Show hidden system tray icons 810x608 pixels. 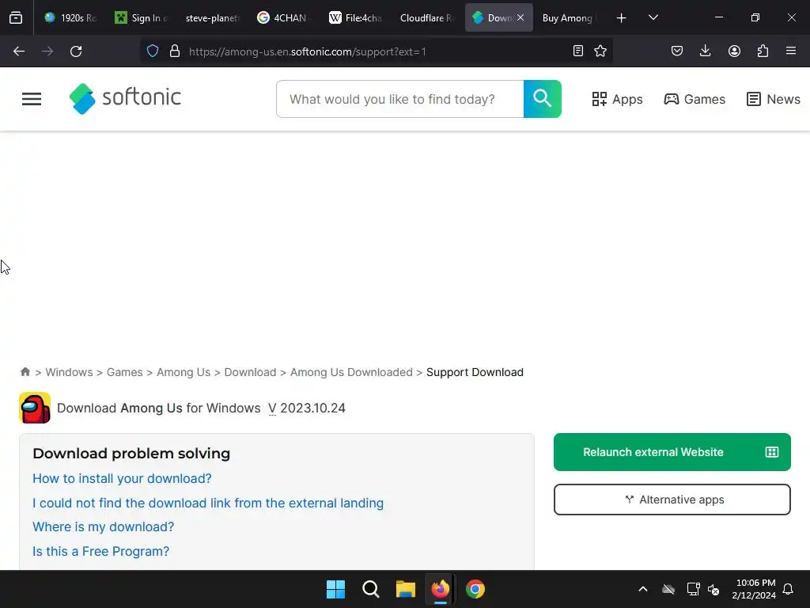[x=643, y=589]
